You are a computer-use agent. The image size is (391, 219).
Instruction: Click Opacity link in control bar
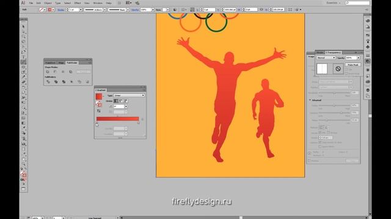click(135, 10)
